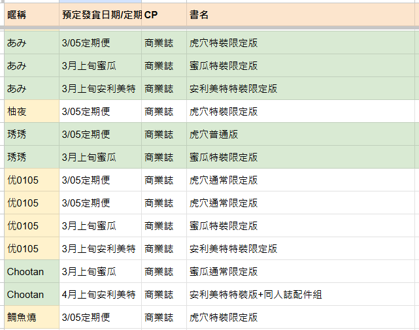Select the 柚夜 nickname cell
This screenshot has height=330, width=419.
pyautogui.click(x=32, y=112)
